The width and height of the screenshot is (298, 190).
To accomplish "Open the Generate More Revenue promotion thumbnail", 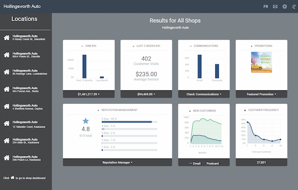I will [261, 62].
